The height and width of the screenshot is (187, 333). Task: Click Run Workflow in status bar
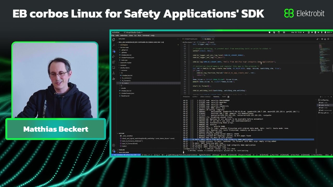[317, 155]
